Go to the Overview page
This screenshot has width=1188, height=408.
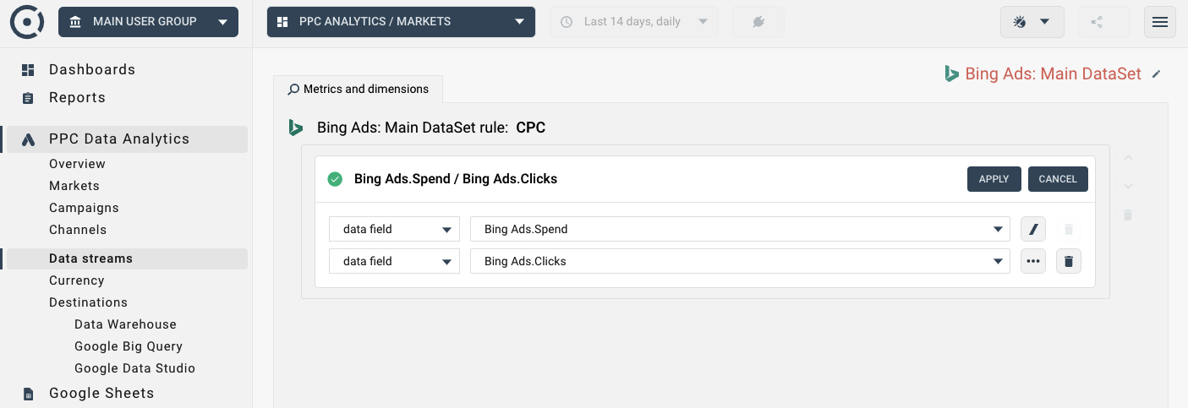[77, 164]
